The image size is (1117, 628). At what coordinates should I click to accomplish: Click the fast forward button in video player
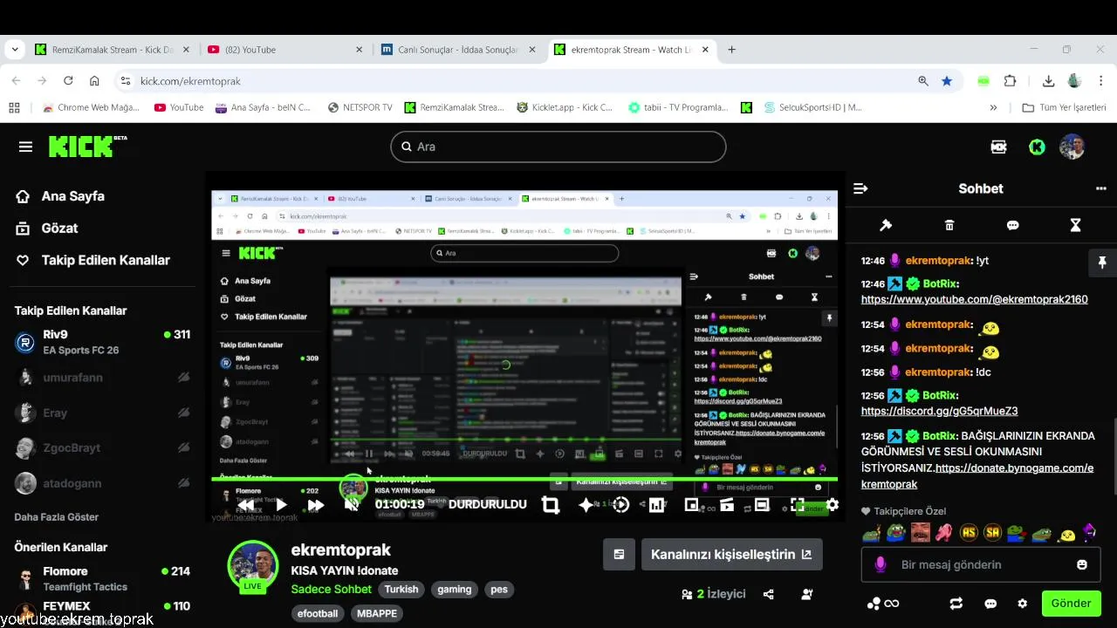click(316, 504)
